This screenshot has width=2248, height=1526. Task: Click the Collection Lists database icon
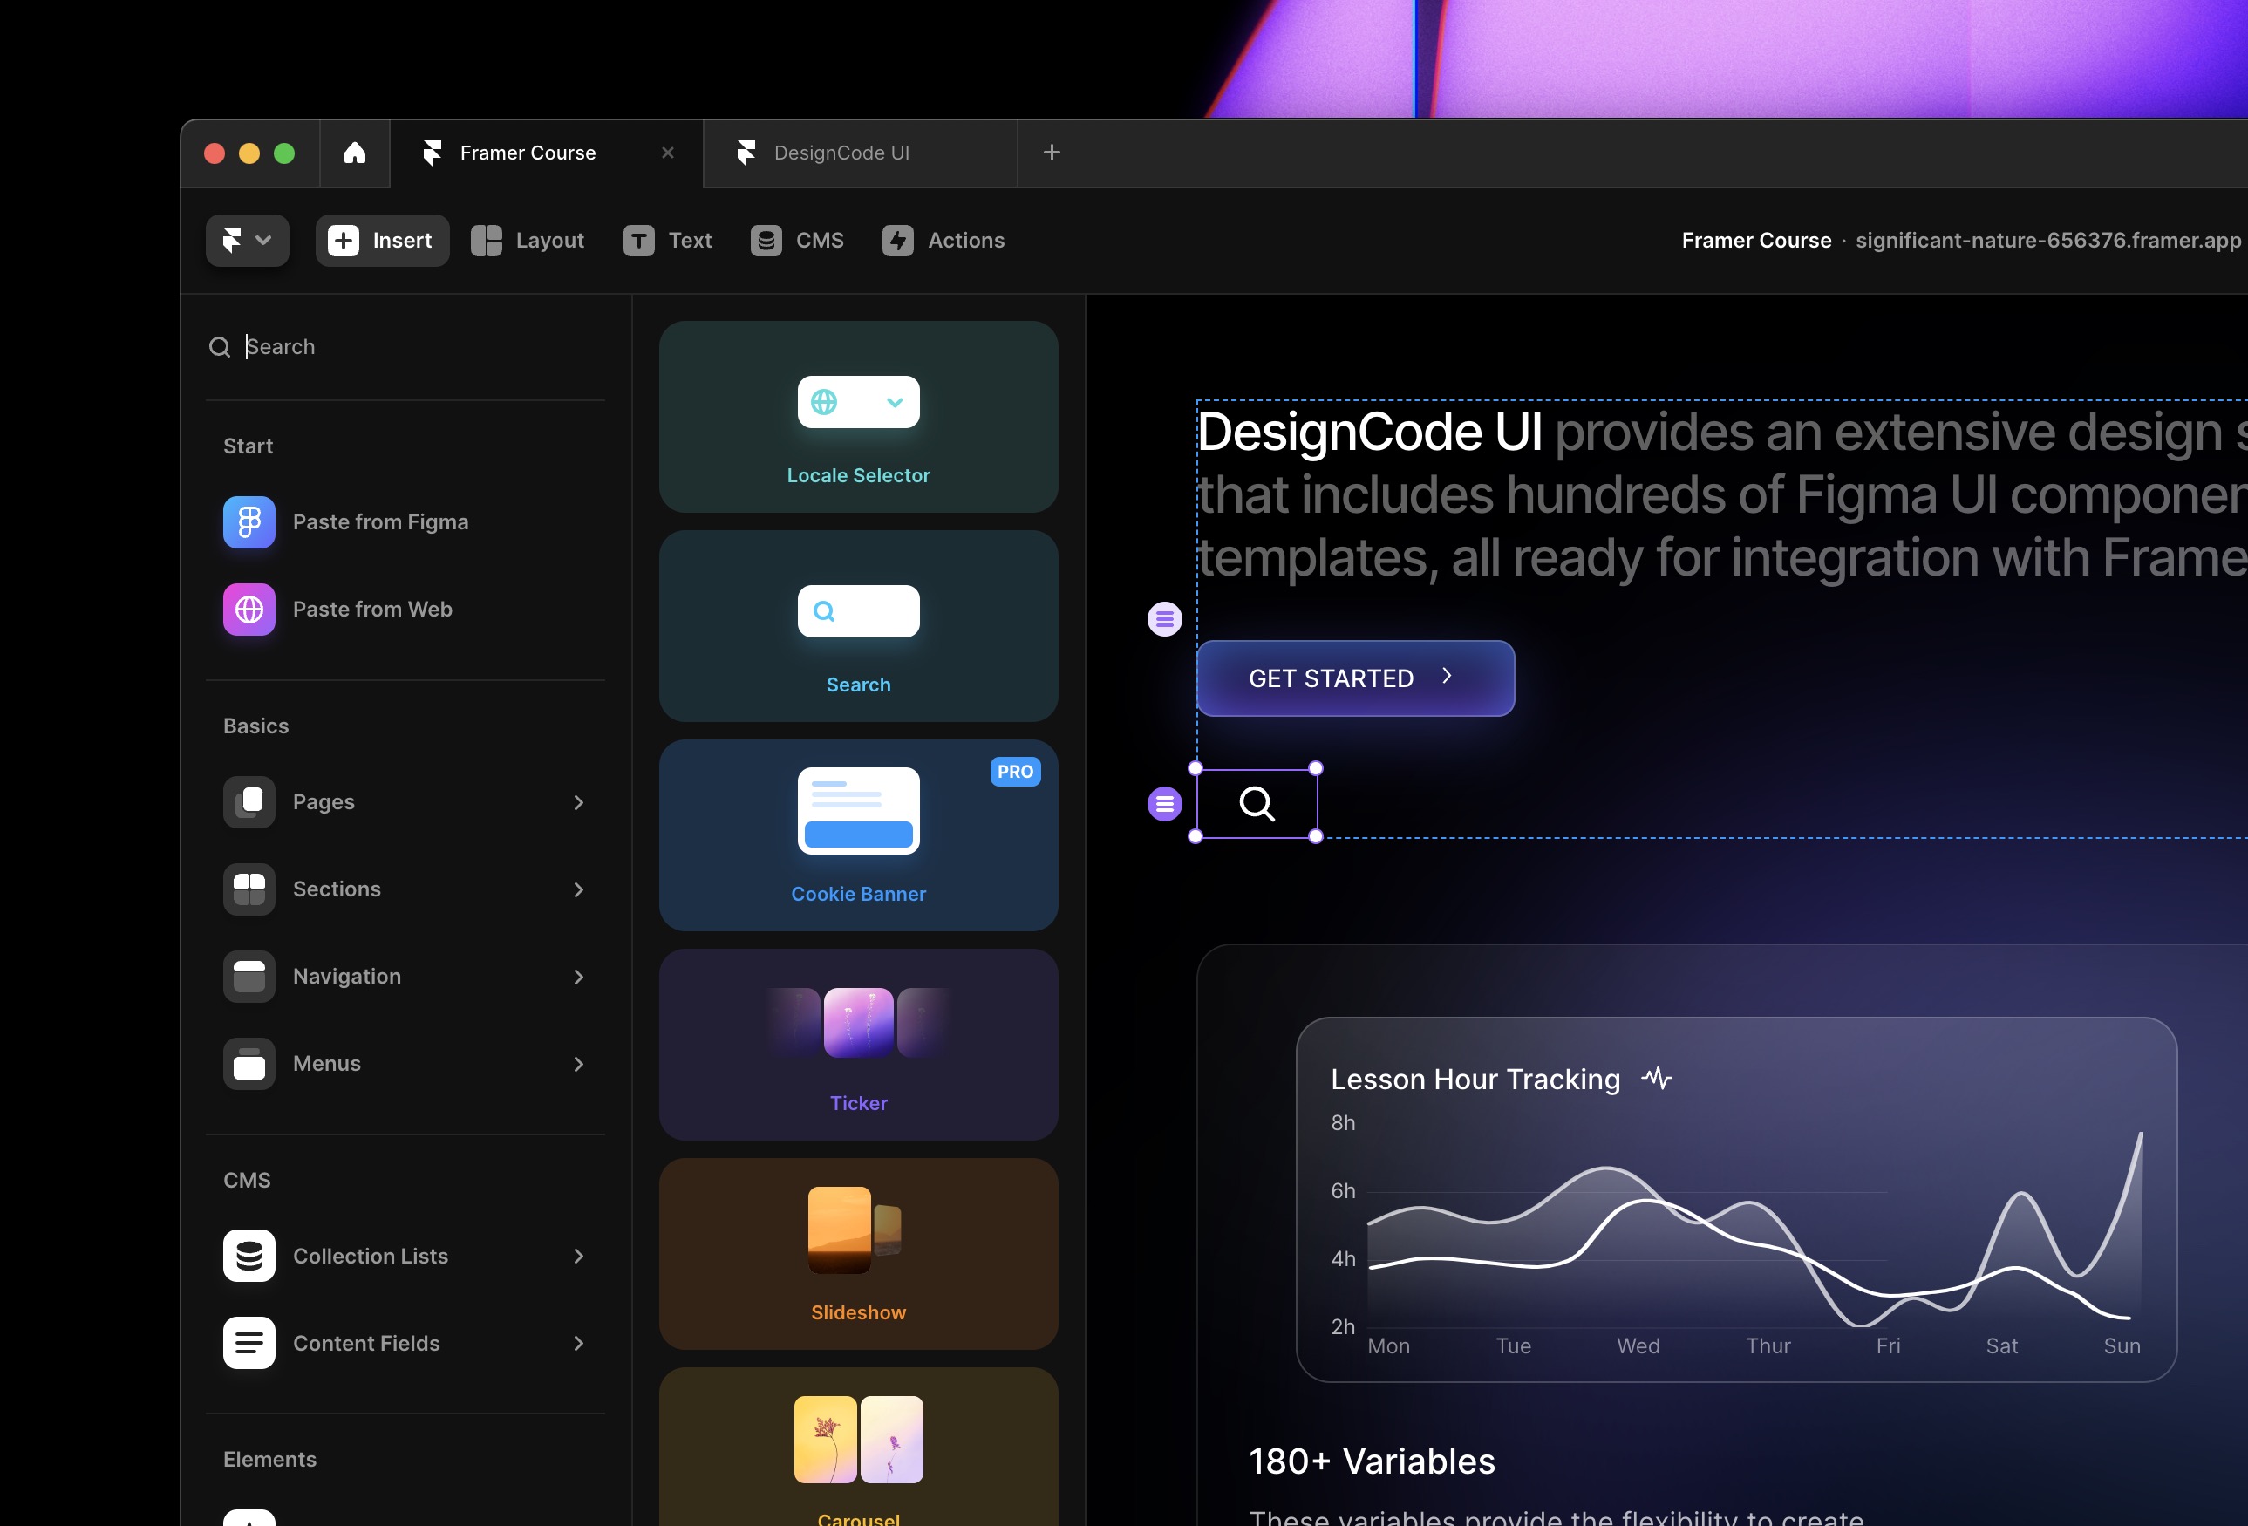point(249,1255)
